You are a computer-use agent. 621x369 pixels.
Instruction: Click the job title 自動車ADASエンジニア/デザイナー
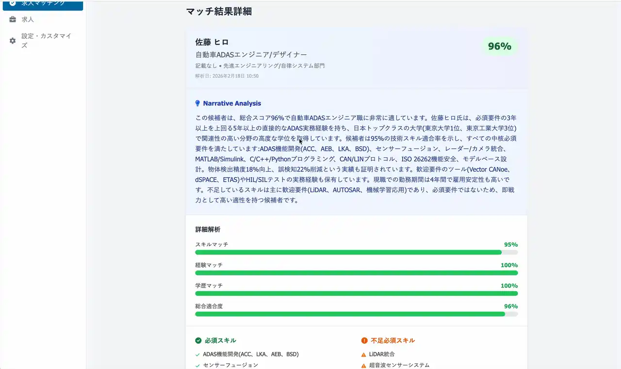pyautogui.click(x=251, y=55)
